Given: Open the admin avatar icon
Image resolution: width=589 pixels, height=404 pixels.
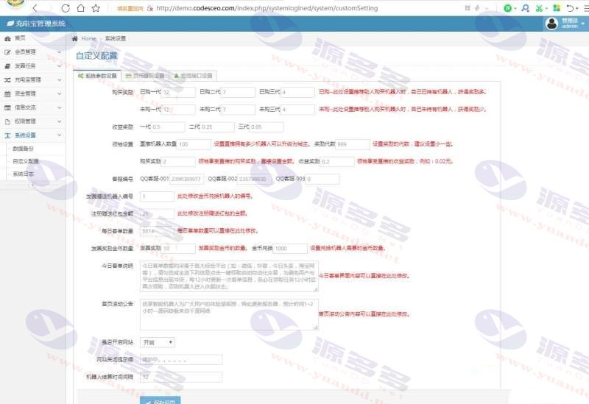Looking at the screenshot, I should click(x=551, y=24).
